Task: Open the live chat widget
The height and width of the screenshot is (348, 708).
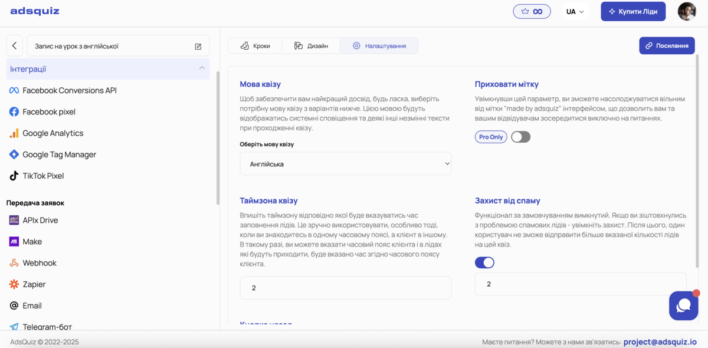Action: (x=684, y=306)
